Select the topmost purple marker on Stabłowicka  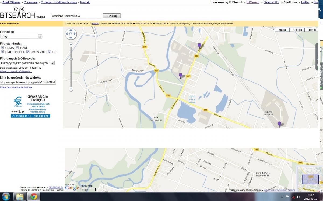point(199,46)
